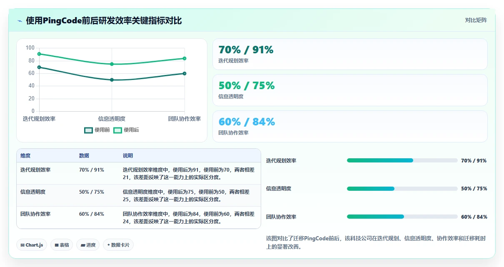Click the 数据 column header

click(84, 155)
